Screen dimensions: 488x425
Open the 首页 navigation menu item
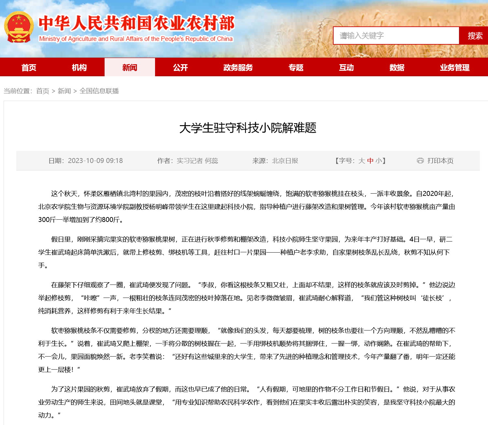pos(29,67)
